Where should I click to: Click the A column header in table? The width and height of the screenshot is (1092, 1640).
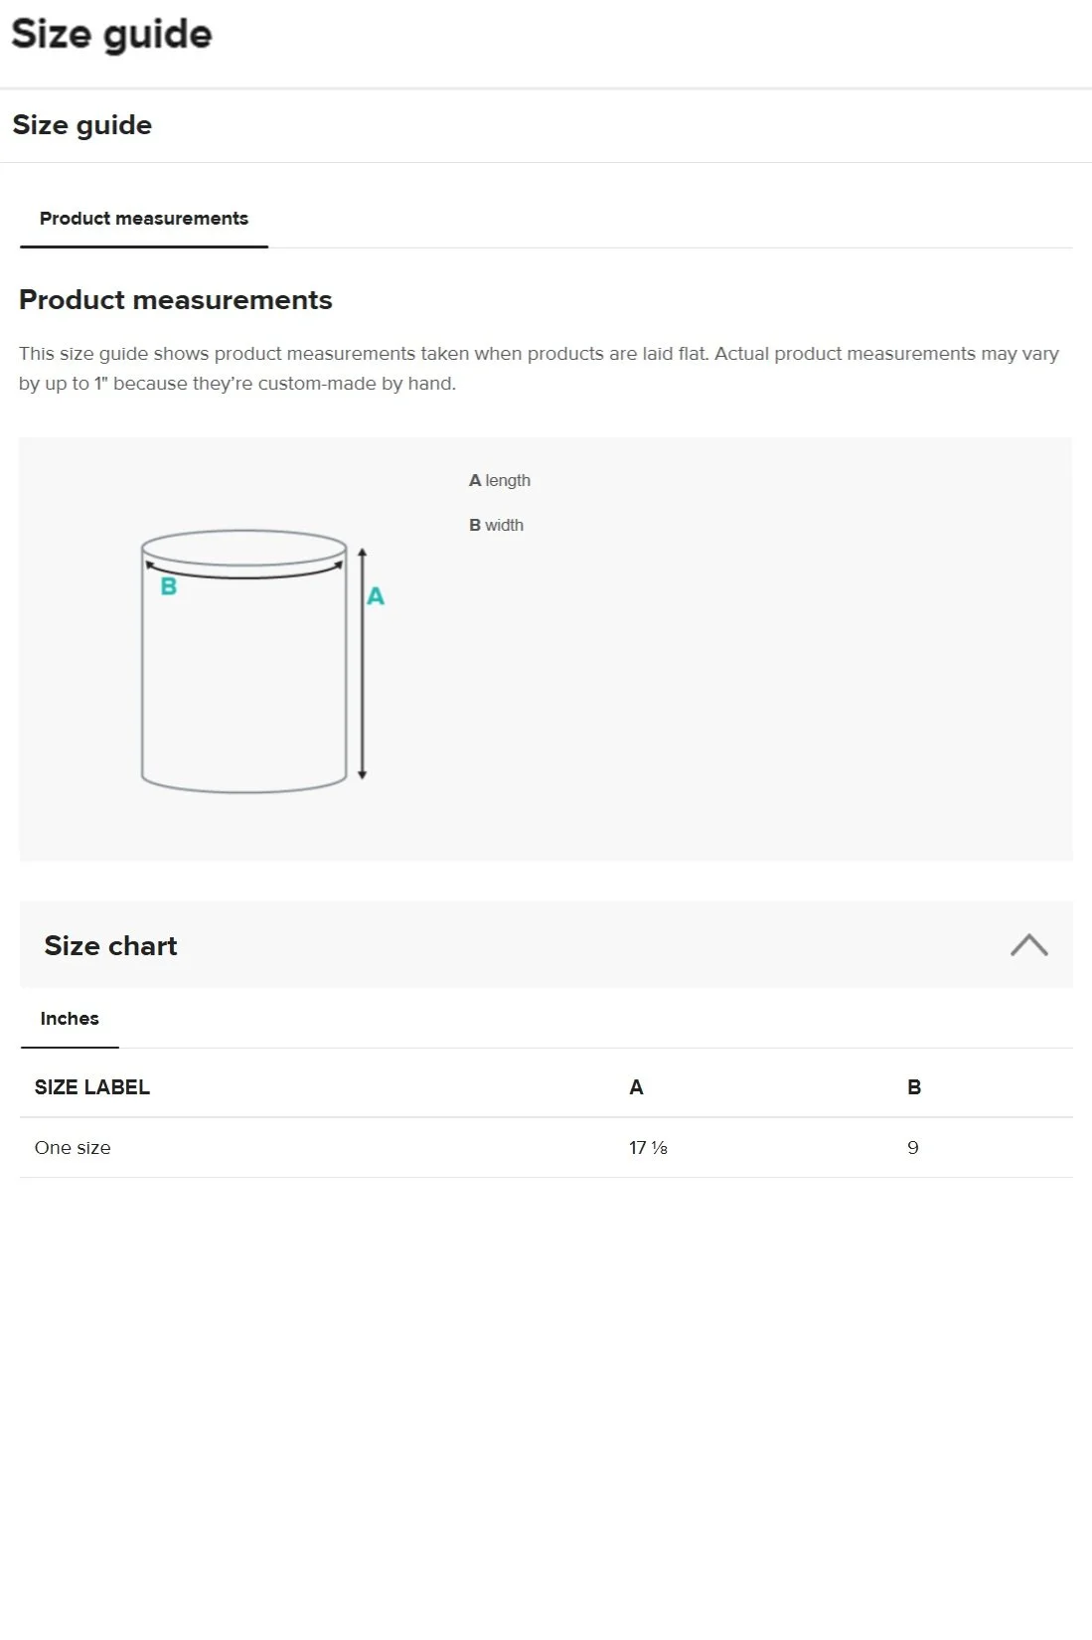[636, 1087]
